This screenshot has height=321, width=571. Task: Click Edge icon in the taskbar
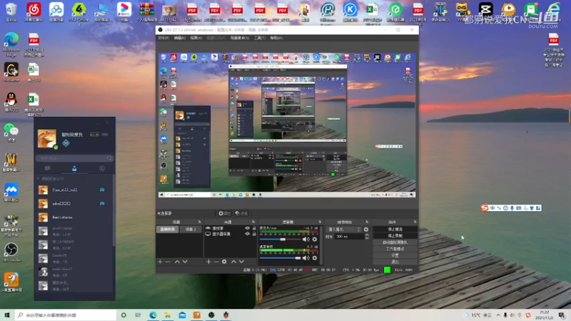(153, 315)
